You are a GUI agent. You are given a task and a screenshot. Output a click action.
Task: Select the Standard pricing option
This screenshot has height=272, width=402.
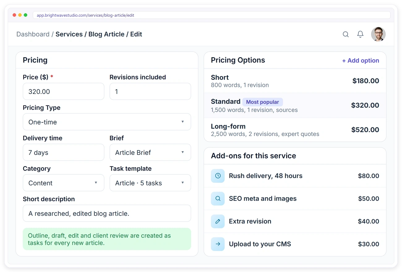point(295,105)
